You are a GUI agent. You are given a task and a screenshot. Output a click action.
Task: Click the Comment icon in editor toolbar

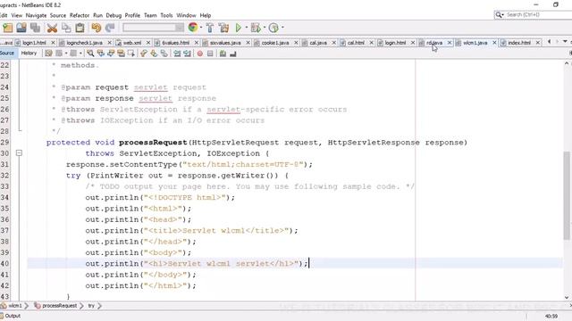pyautogui.click(x=223, y=53)
